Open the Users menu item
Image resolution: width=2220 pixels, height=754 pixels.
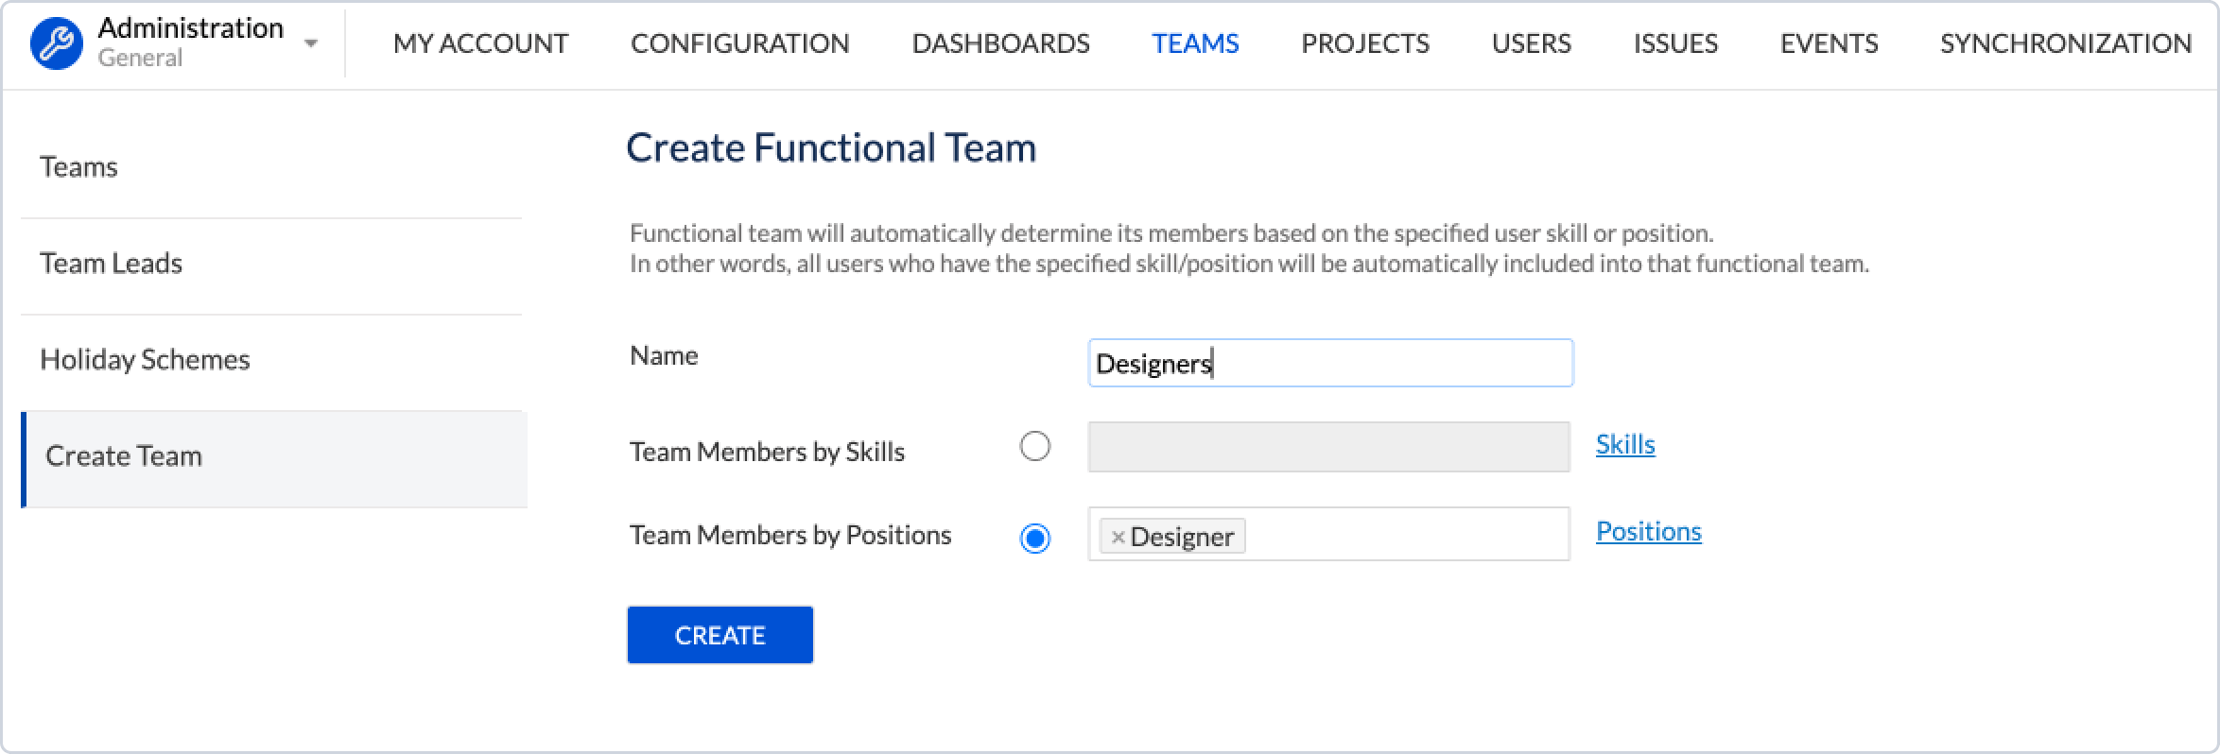1531,43
